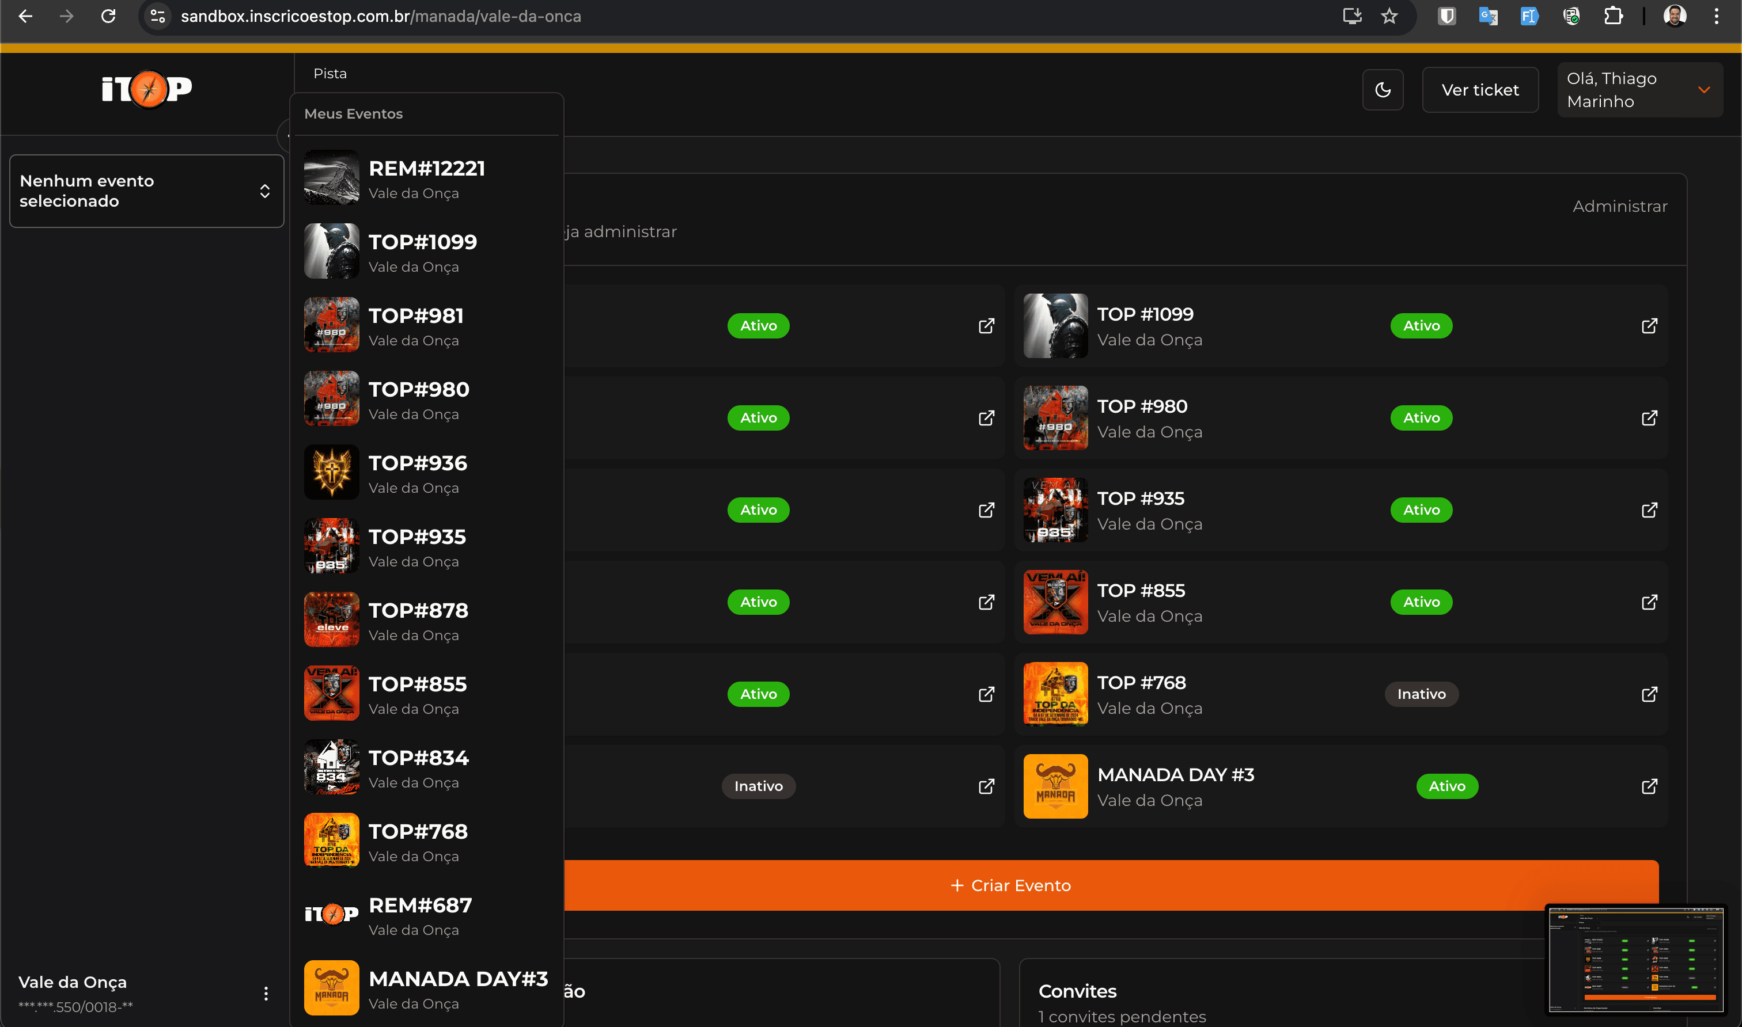Select REM#687 from Meus Eventos list
1742x1027 pixels.
pyautogui.click(x=426, y=915)
